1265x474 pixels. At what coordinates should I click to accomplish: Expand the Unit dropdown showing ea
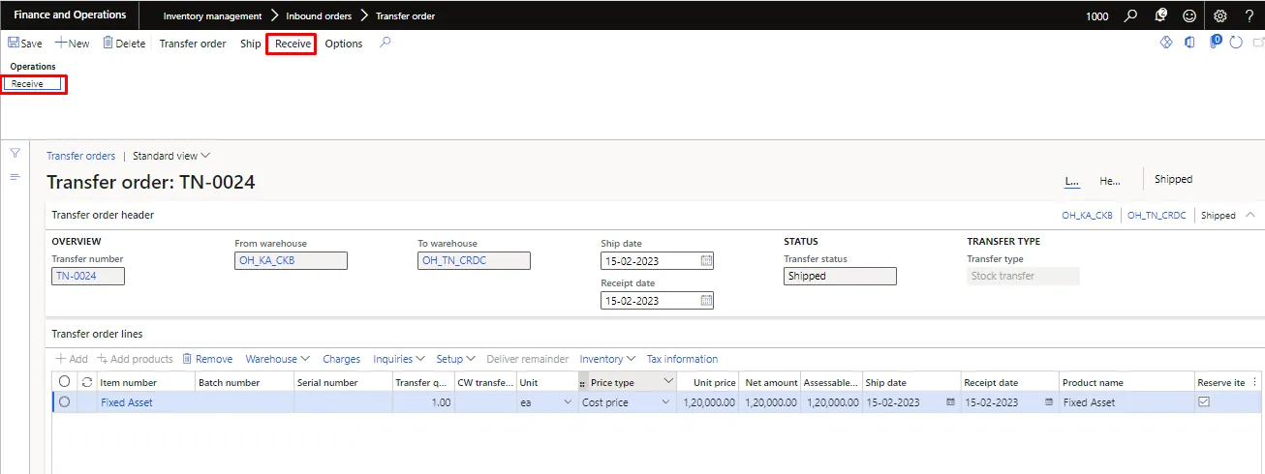pyautogui.click(x=568, y=402)
